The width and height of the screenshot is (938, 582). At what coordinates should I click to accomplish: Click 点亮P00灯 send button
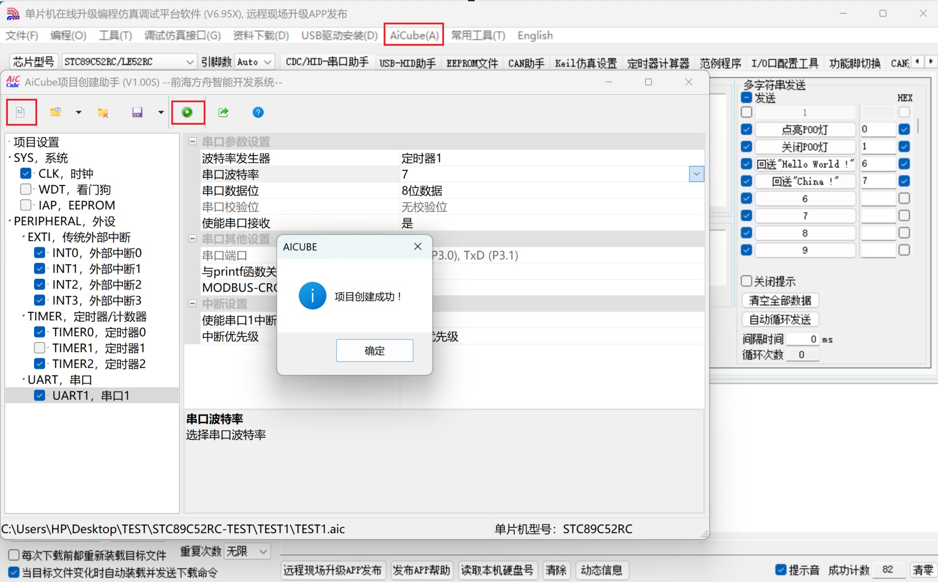[805, 130]
